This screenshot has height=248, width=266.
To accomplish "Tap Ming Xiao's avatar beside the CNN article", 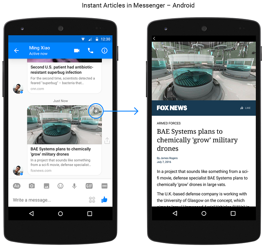I will click(18, 88).
